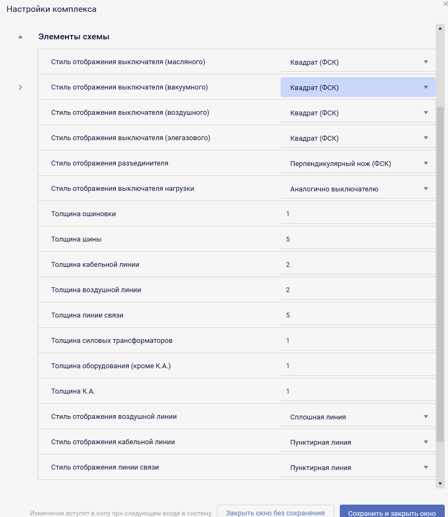Click Толщина К.А. value field
This screenshot has height=517, width=448.
(358, 391)
